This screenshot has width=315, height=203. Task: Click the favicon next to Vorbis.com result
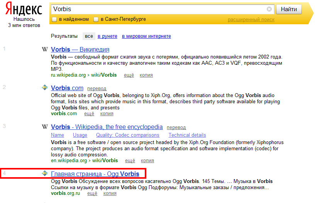pos(45,87)
